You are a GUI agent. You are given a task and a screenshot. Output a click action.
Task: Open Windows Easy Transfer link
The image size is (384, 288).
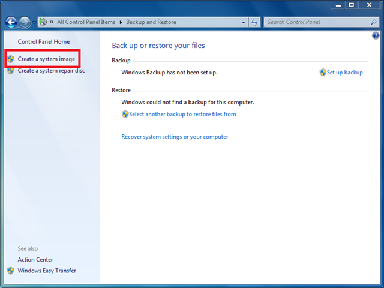pos(47,271)
